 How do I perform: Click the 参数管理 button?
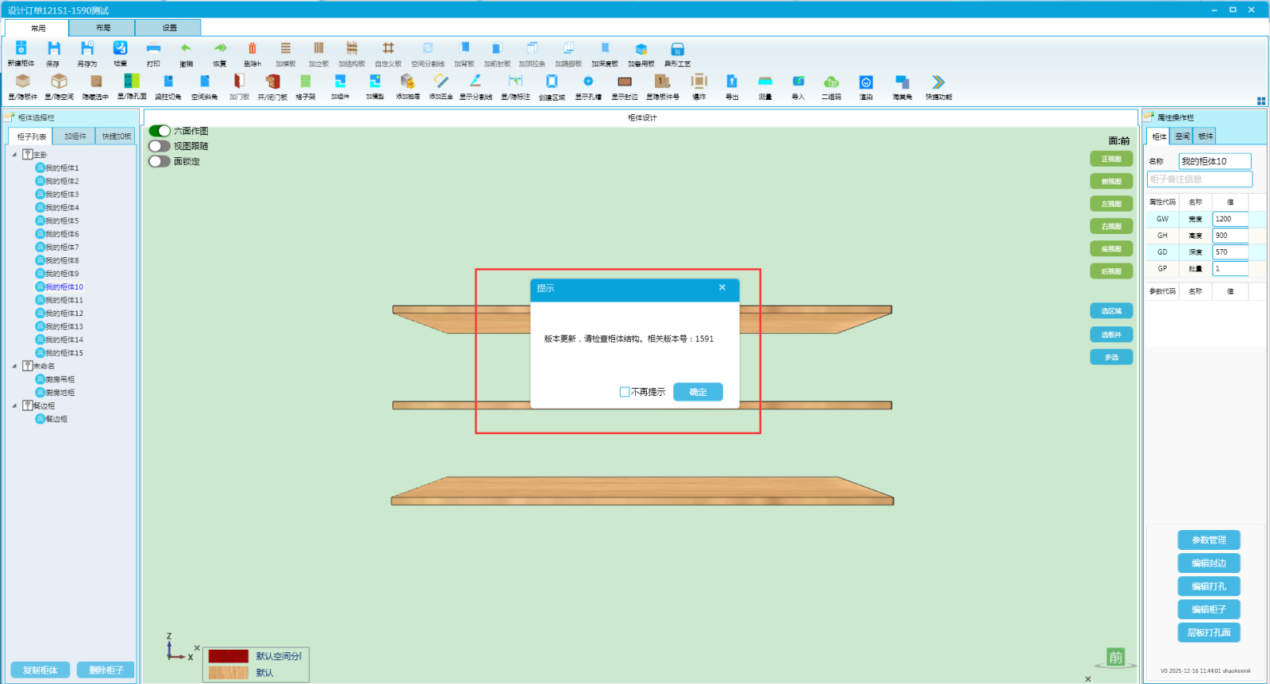[1208, 540]
